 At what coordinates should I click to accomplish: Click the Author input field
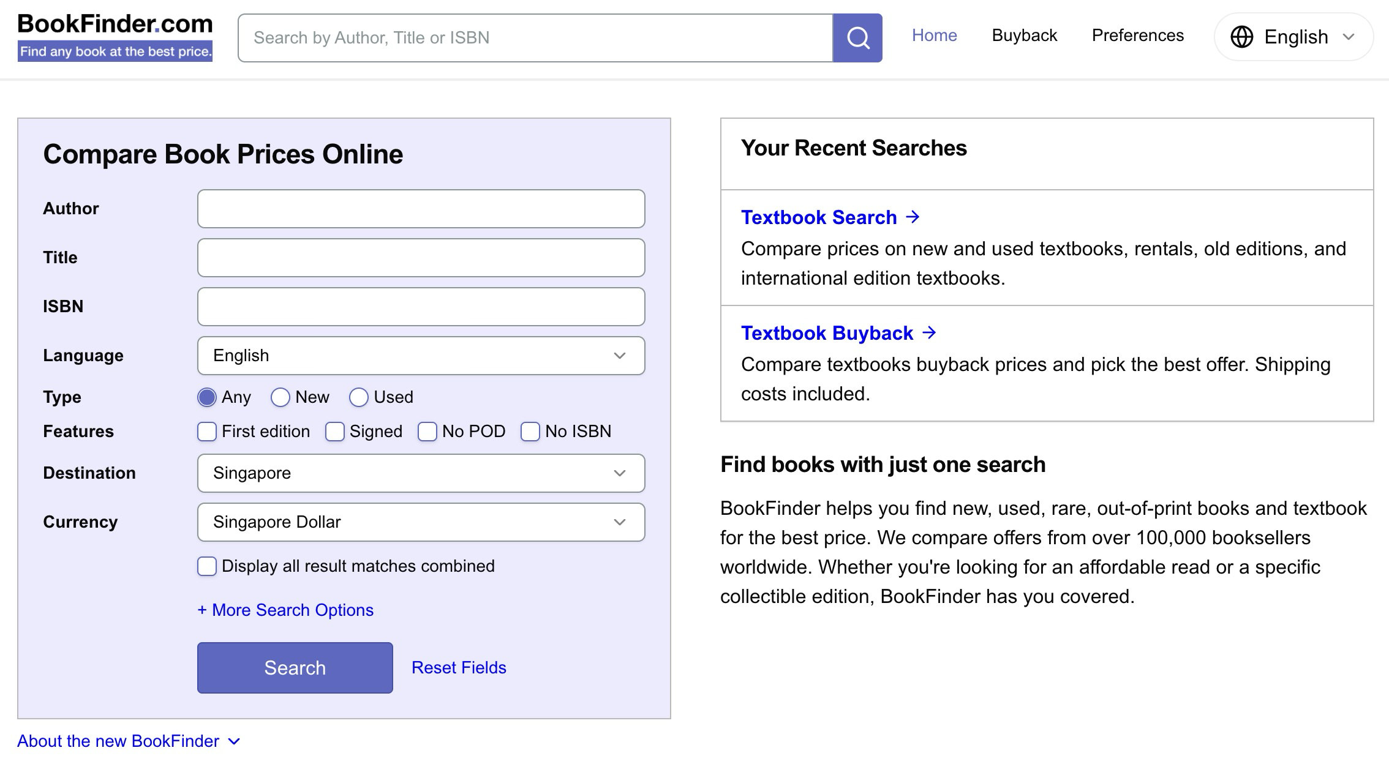[421, 209]
